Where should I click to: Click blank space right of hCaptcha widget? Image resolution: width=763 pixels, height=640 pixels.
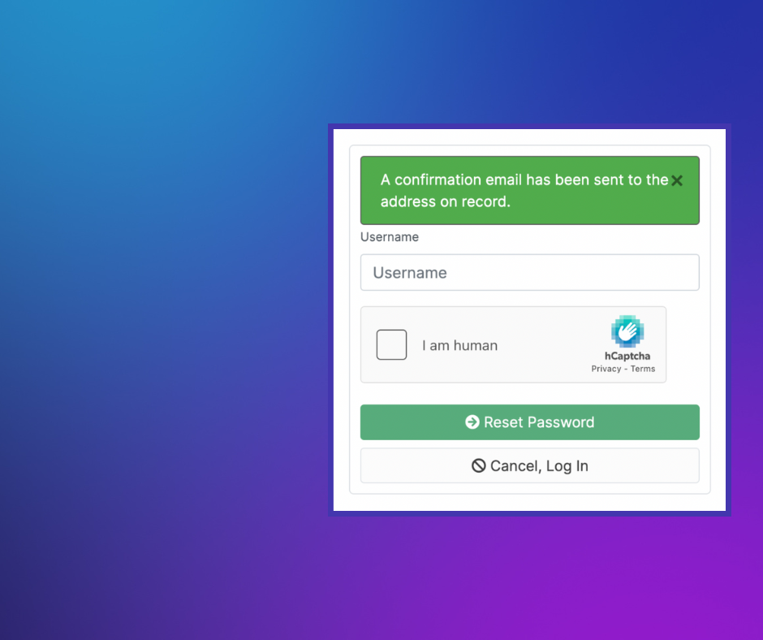tap(683, 345)
